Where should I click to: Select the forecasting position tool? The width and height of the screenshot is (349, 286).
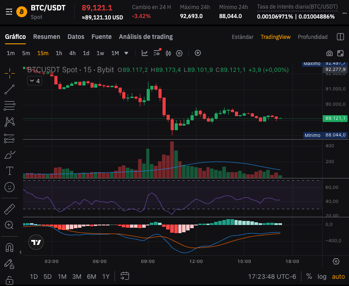pyautogui.click(x=10, y=138)
